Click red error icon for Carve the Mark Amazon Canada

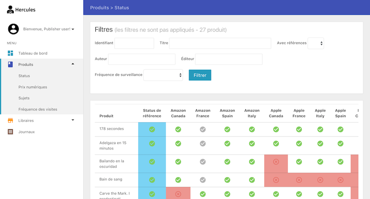(x=178, y=194)
